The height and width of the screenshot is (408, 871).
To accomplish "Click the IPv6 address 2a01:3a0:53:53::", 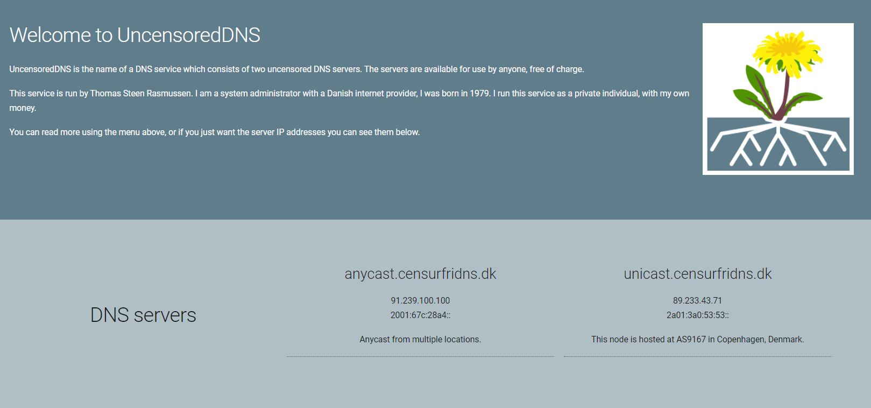I will 697,315.
